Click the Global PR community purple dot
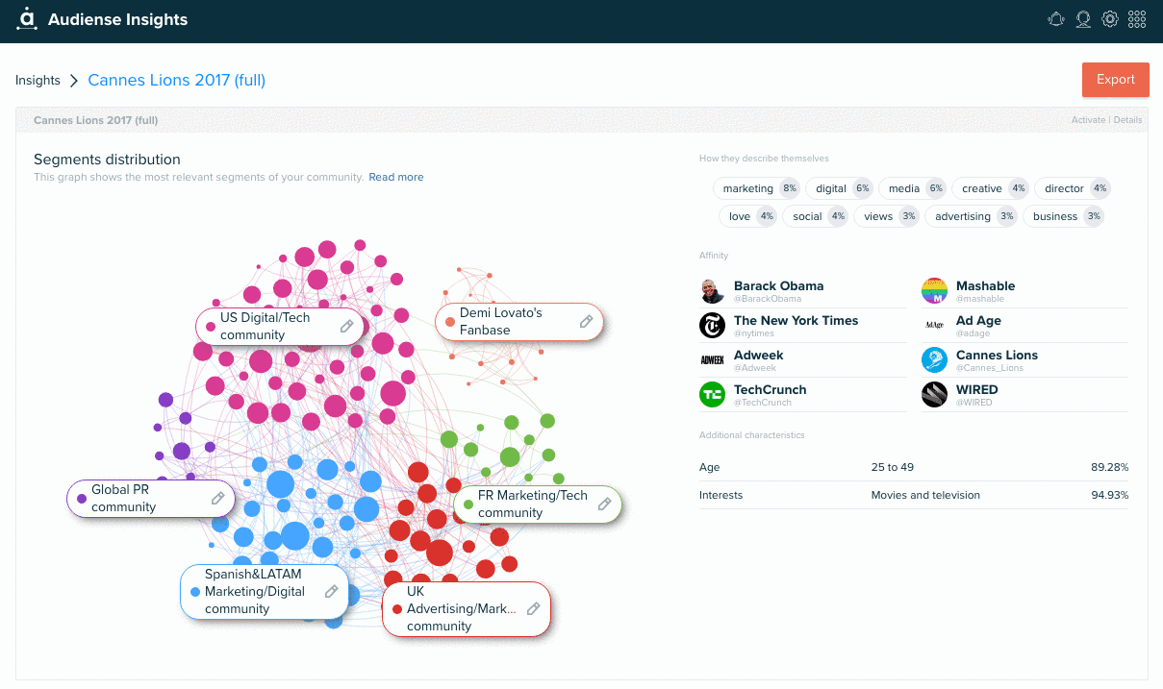The height and width of the screenshot is (689, 1163). 82,499
